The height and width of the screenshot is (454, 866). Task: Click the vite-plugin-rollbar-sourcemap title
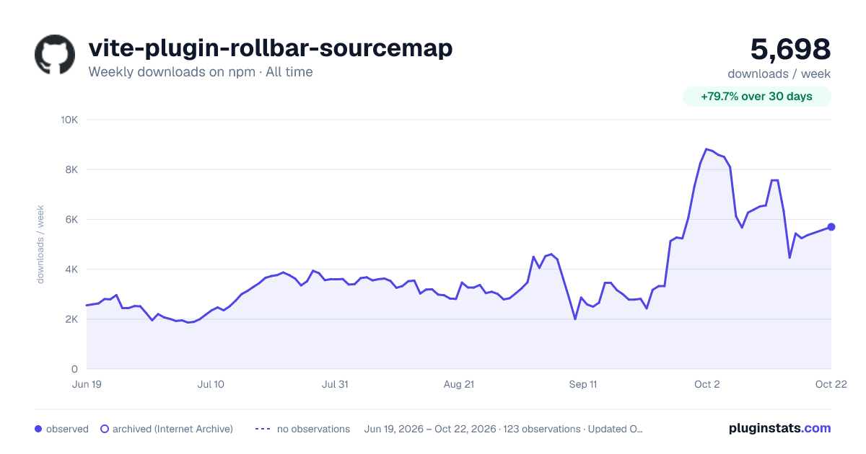click(271, 48)
